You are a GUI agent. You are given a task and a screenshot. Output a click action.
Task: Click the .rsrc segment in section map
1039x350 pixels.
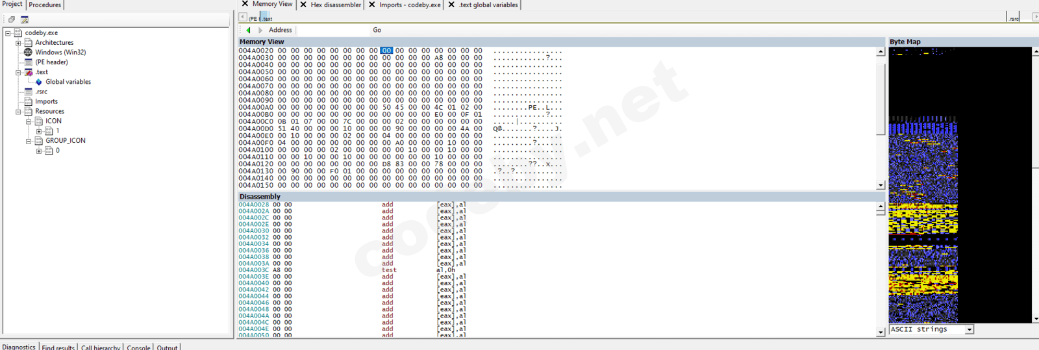(x=1014, y=18)
